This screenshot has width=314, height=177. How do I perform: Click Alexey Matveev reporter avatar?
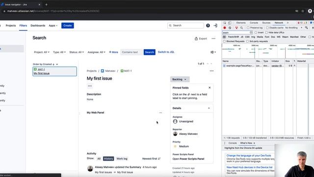tap(175, 134)
